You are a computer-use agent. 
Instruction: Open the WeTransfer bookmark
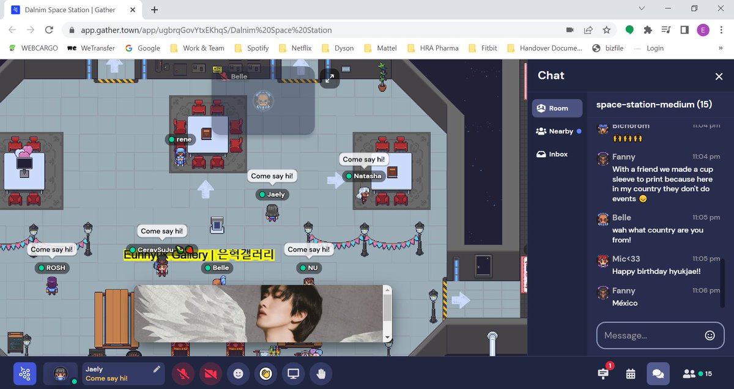[x=91, y=48]
